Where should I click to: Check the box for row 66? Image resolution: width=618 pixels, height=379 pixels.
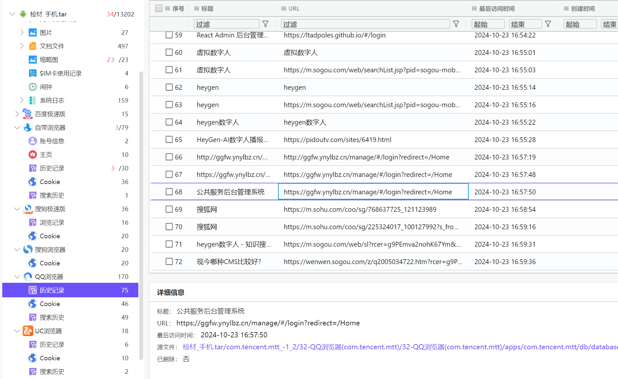point(169,157)
